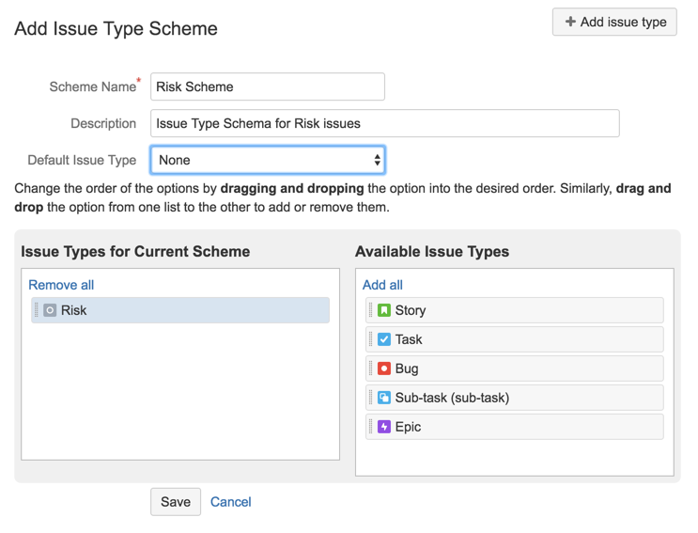
Task: Click the gray Risk issue icon
Action: [50, 310]
